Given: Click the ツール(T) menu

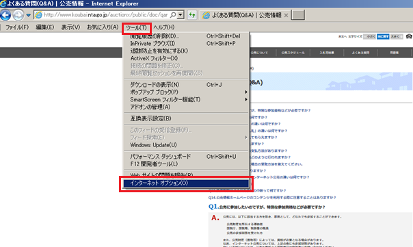Looking at the screenshot, I should (137, 27).
